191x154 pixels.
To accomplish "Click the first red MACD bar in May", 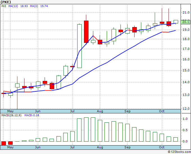I will click(x=4, y=143).
